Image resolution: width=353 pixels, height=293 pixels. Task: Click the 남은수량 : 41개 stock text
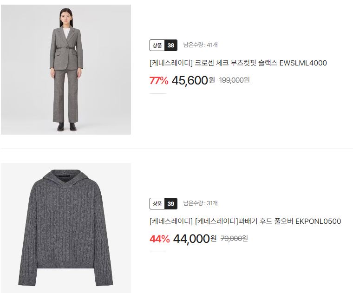(x=200, y=45)
